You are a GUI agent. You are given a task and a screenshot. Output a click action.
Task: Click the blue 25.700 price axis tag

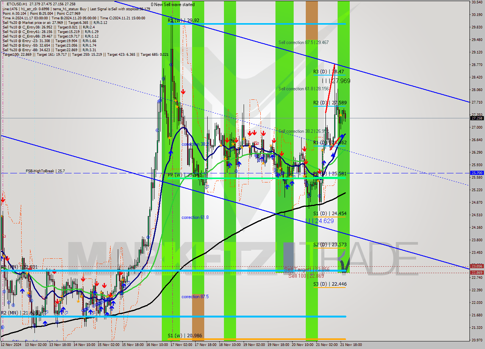477,173
